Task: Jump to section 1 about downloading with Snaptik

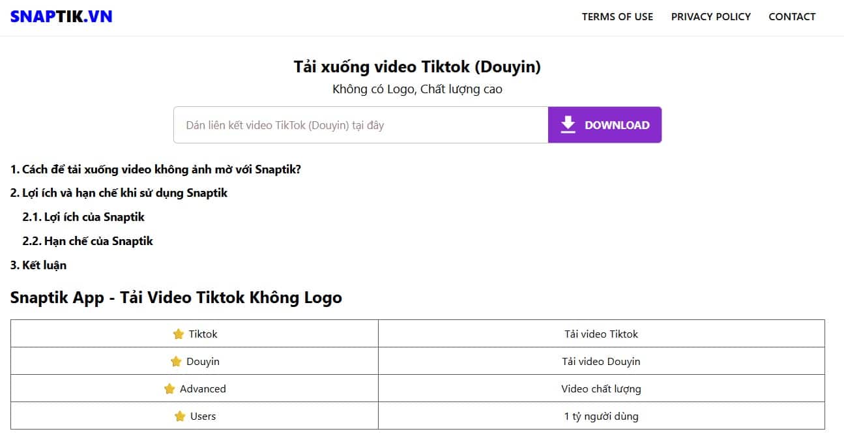Action: 155,169
